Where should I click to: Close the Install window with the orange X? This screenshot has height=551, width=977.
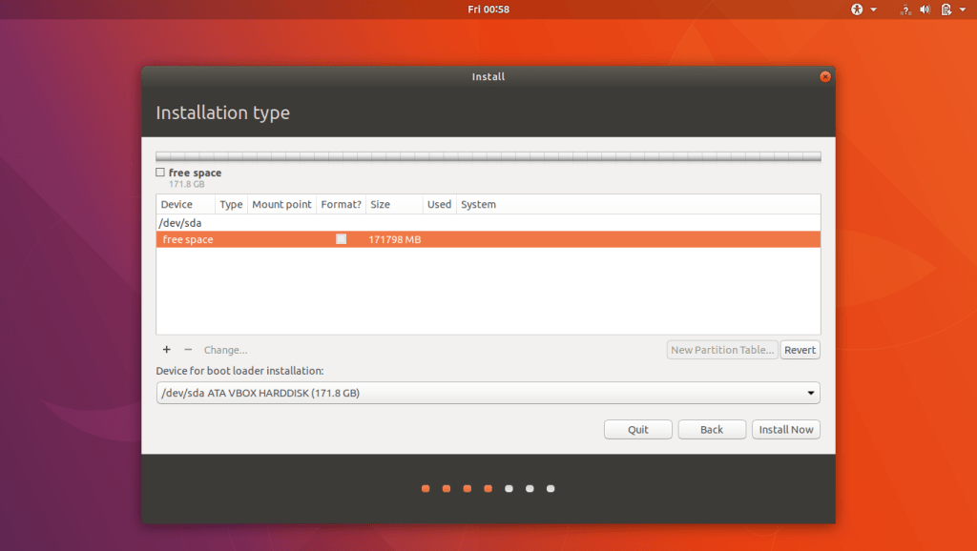tap(825, 76)
